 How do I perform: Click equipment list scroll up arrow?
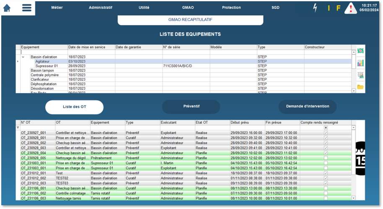(353, 52)
